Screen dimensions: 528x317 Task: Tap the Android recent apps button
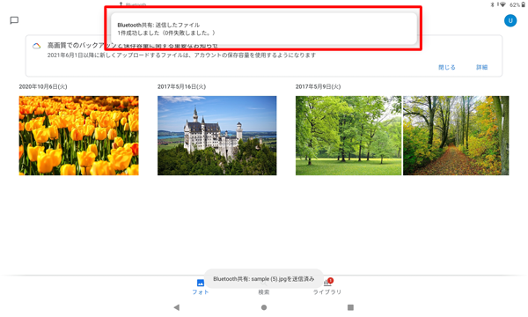[350, 307]
